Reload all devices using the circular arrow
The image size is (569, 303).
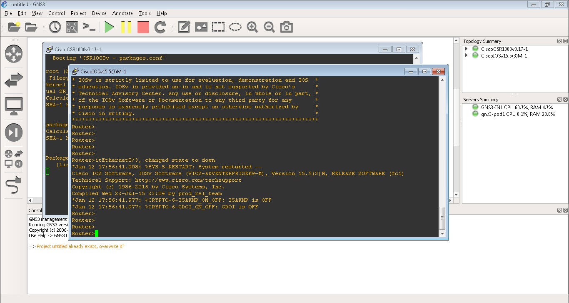[x=160, y=28]
